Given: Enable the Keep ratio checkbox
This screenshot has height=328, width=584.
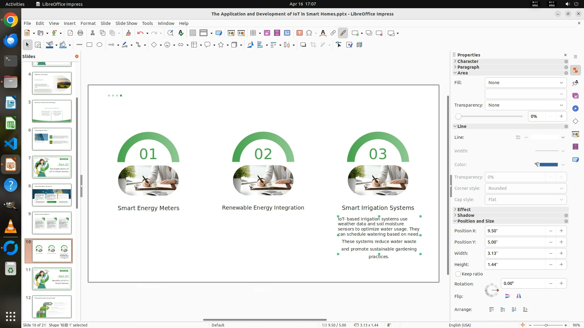Looking at the screenshot, I should (x=458, y=274).
